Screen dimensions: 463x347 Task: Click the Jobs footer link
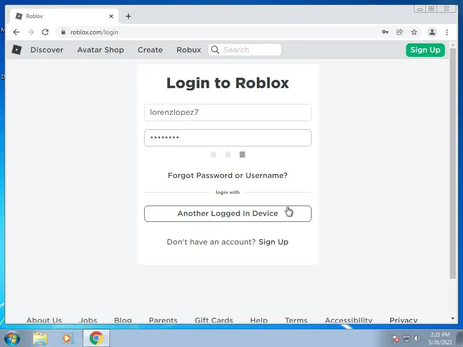point(88,320)
